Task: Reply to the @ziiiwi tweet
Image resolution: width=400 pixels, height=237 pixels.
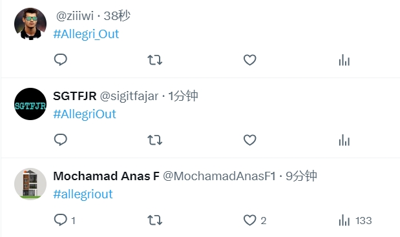Action: [x=61, y=60]
